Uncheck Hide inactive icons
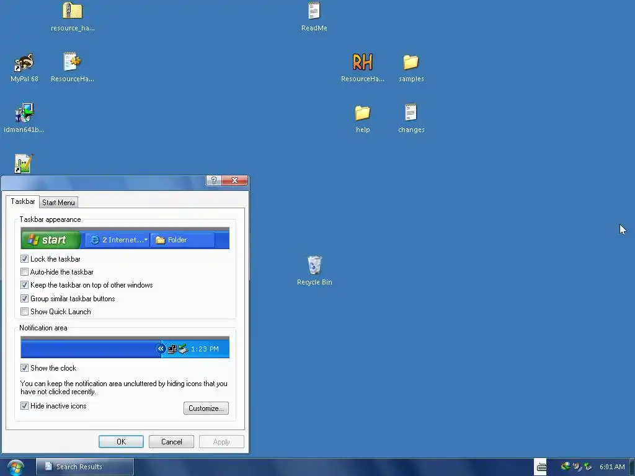The width and height of the screenshot is (635, 476). [24, 406]
